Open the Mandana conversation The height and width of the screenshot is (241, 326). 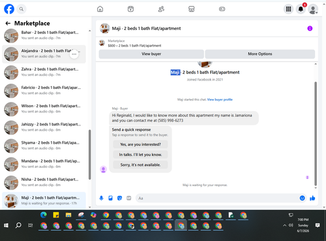coord(44,165)
